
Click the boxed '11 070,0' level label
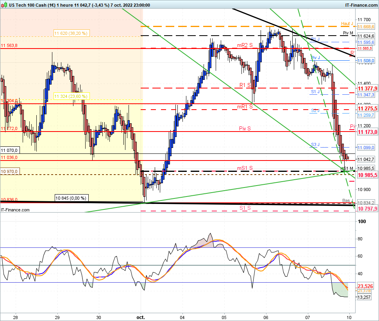pyautogui.click(x=10, y=150)
